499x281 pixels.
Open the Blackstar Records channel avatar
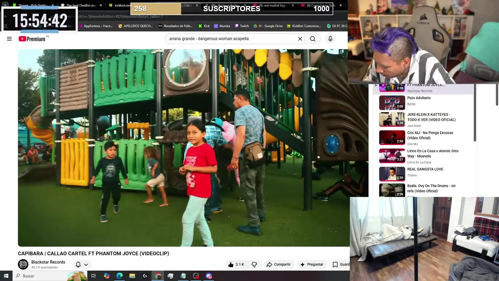pyautogui.click(x=23, y=264)
